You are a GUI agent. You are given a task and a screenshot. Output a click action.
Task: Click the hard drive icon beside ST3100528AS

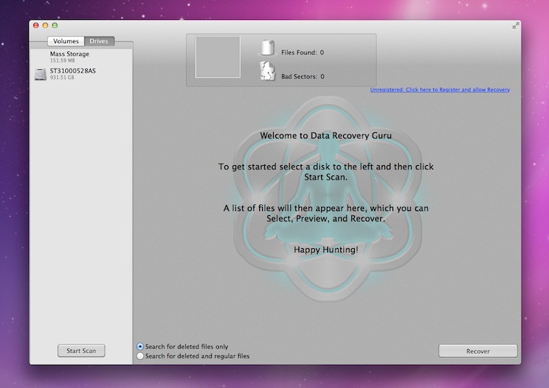pyautogui.click(x=40, y=73)
